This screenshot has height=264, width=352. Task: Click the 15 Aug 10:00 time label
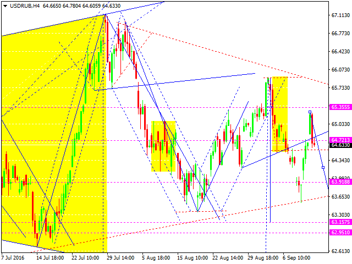tap(191, 258)
